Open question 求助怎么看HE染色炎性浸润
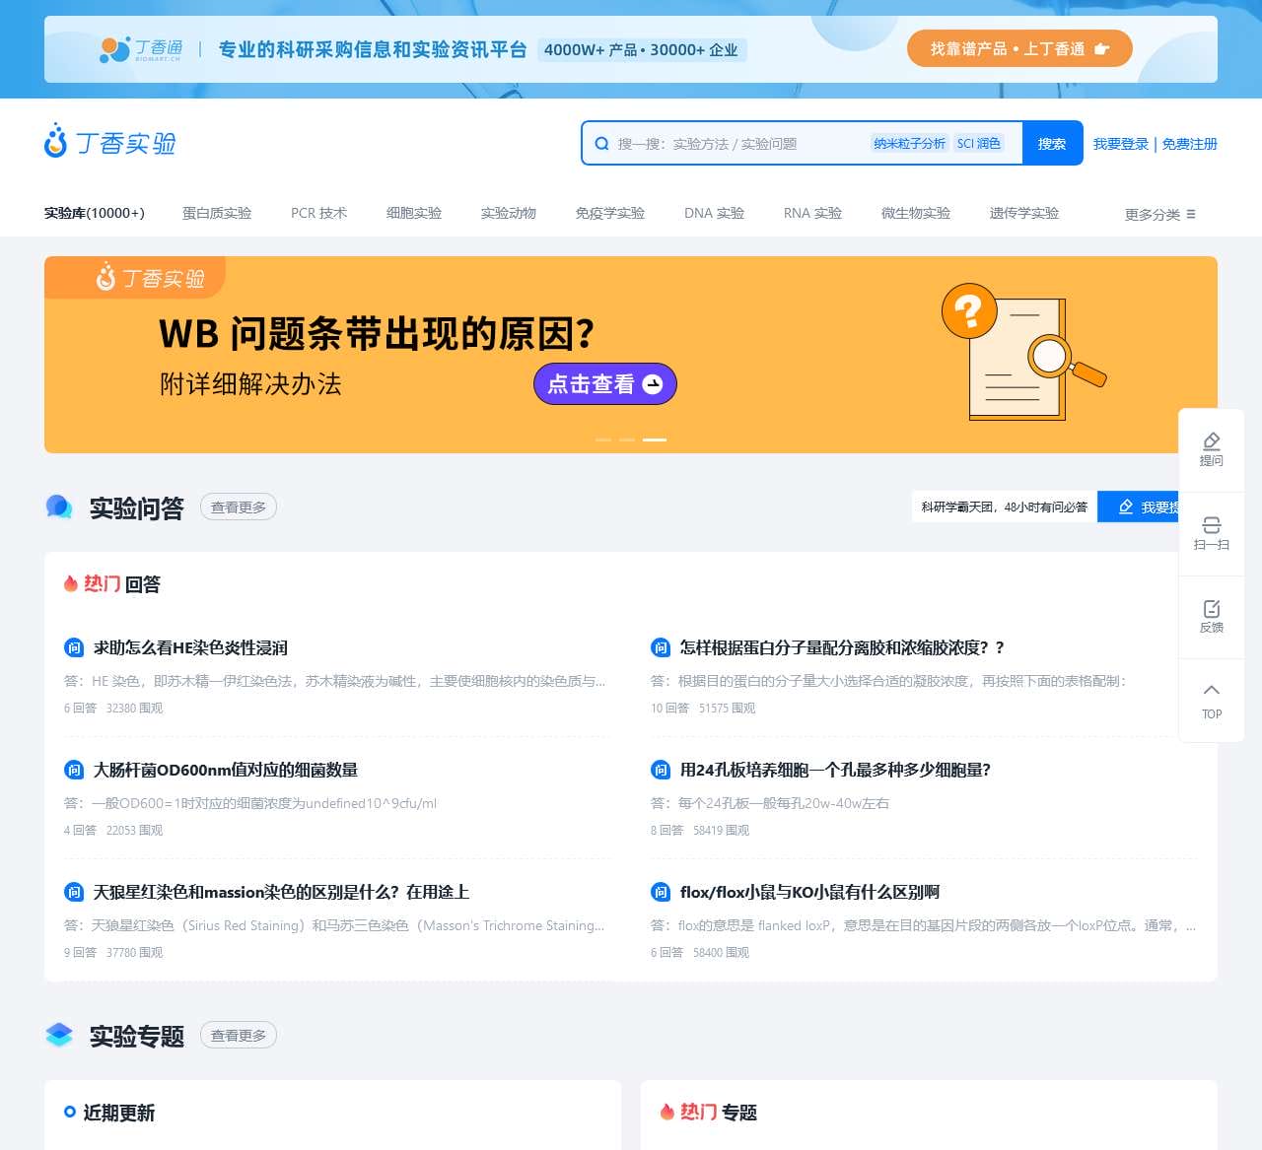Image resolution: width=1262 pixels, height=1150 pixels. [x=190, y=647]
